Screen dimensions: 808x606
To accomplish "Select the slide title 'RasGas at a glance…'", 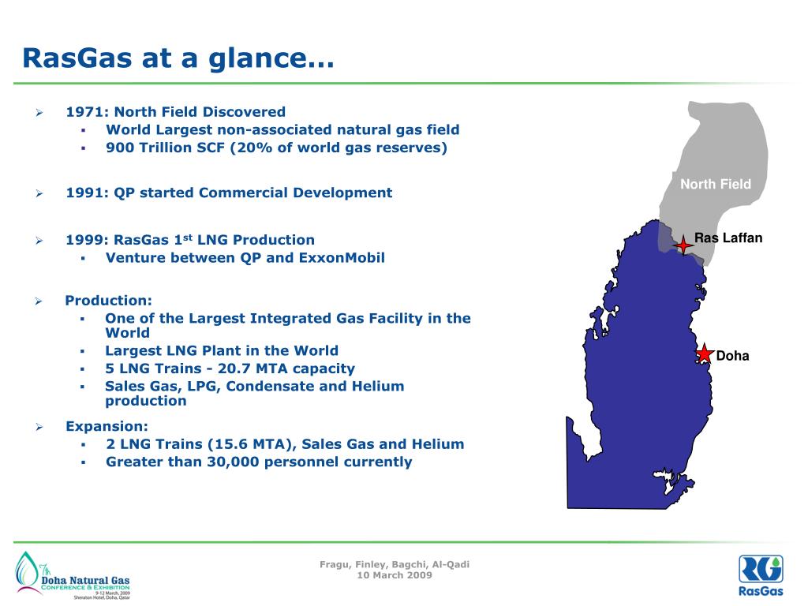I will [178, 57].
